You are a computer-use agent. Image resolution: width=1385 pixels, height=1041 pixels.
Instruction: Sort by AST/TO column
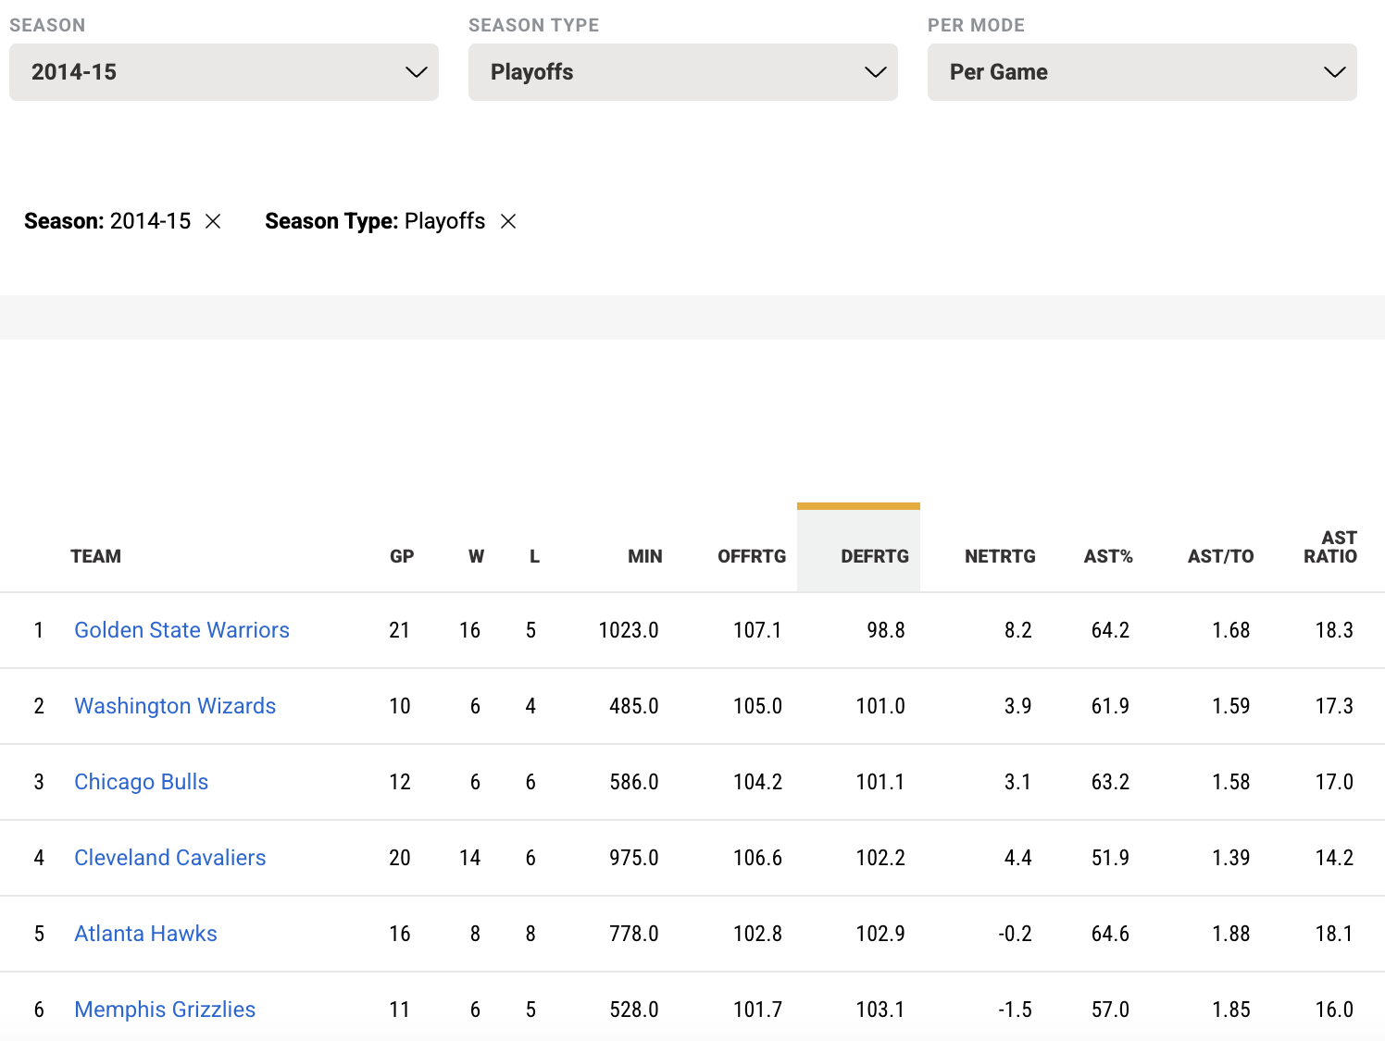click(x=1220, y=556)
